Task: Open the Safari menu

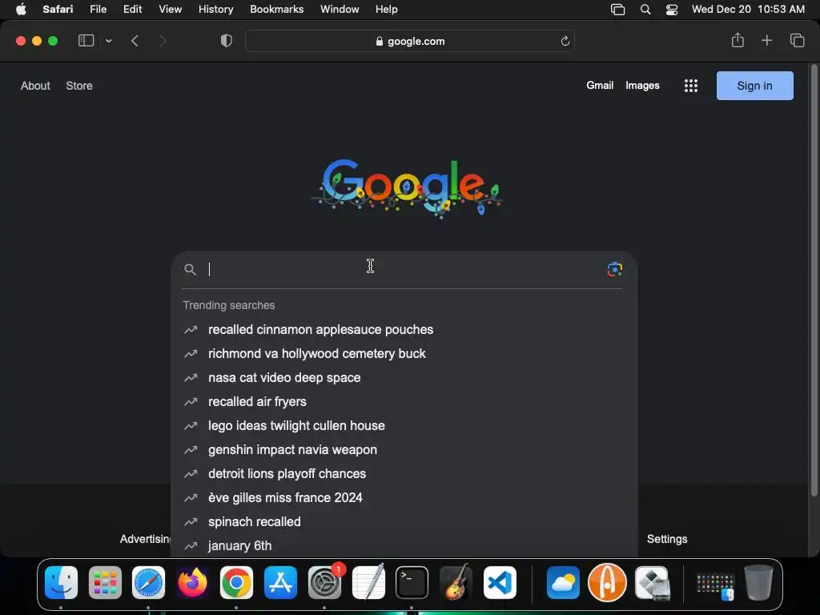Action: (x=58, y=10)
